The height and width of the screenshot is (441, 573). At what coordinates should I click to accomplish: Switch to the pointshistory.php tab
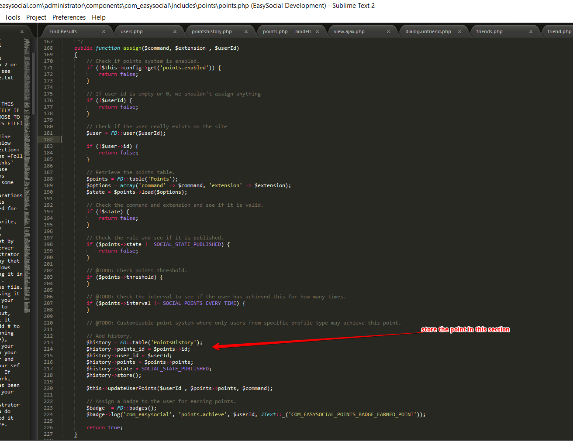pyautogui.click(x=211, y=31)
